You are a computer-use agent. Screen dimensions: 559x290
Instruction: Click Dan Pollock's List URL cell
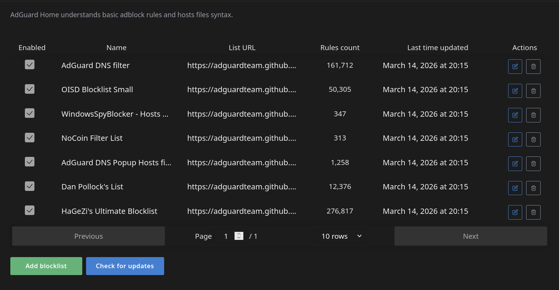click(242, 187)
